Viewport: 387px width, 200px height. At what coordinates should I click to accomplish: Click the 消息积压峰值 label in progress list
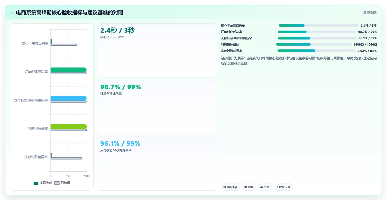230,44
